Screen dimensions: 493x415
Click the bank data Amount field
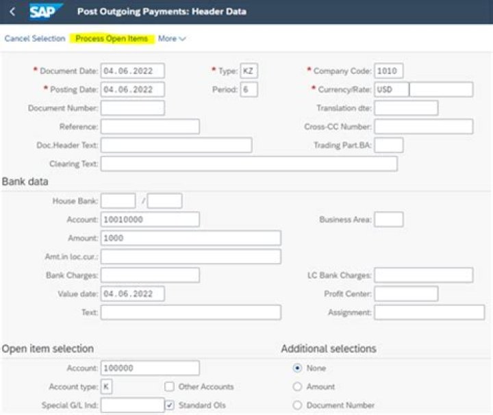pos(191,238)
